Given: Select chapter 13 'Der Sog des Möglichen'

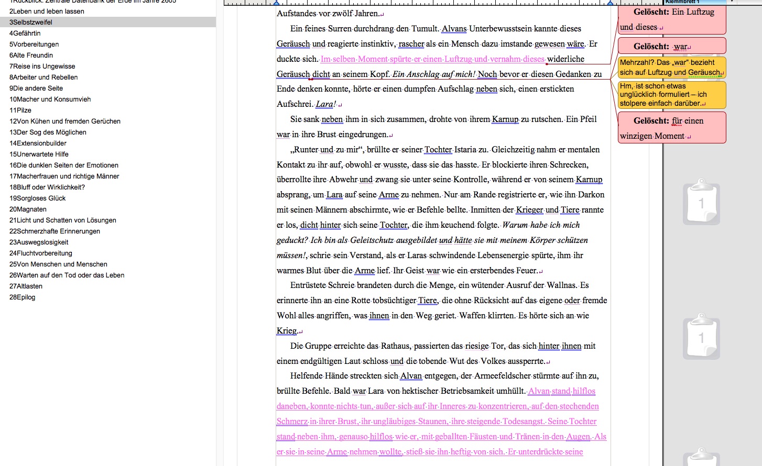Looking at the screenshot, I should coord(107,132).
